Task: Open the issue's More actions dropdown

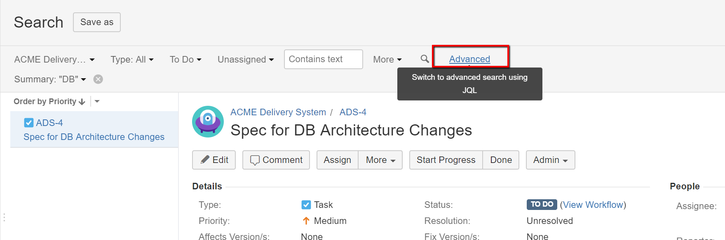Action: point(380,160)
